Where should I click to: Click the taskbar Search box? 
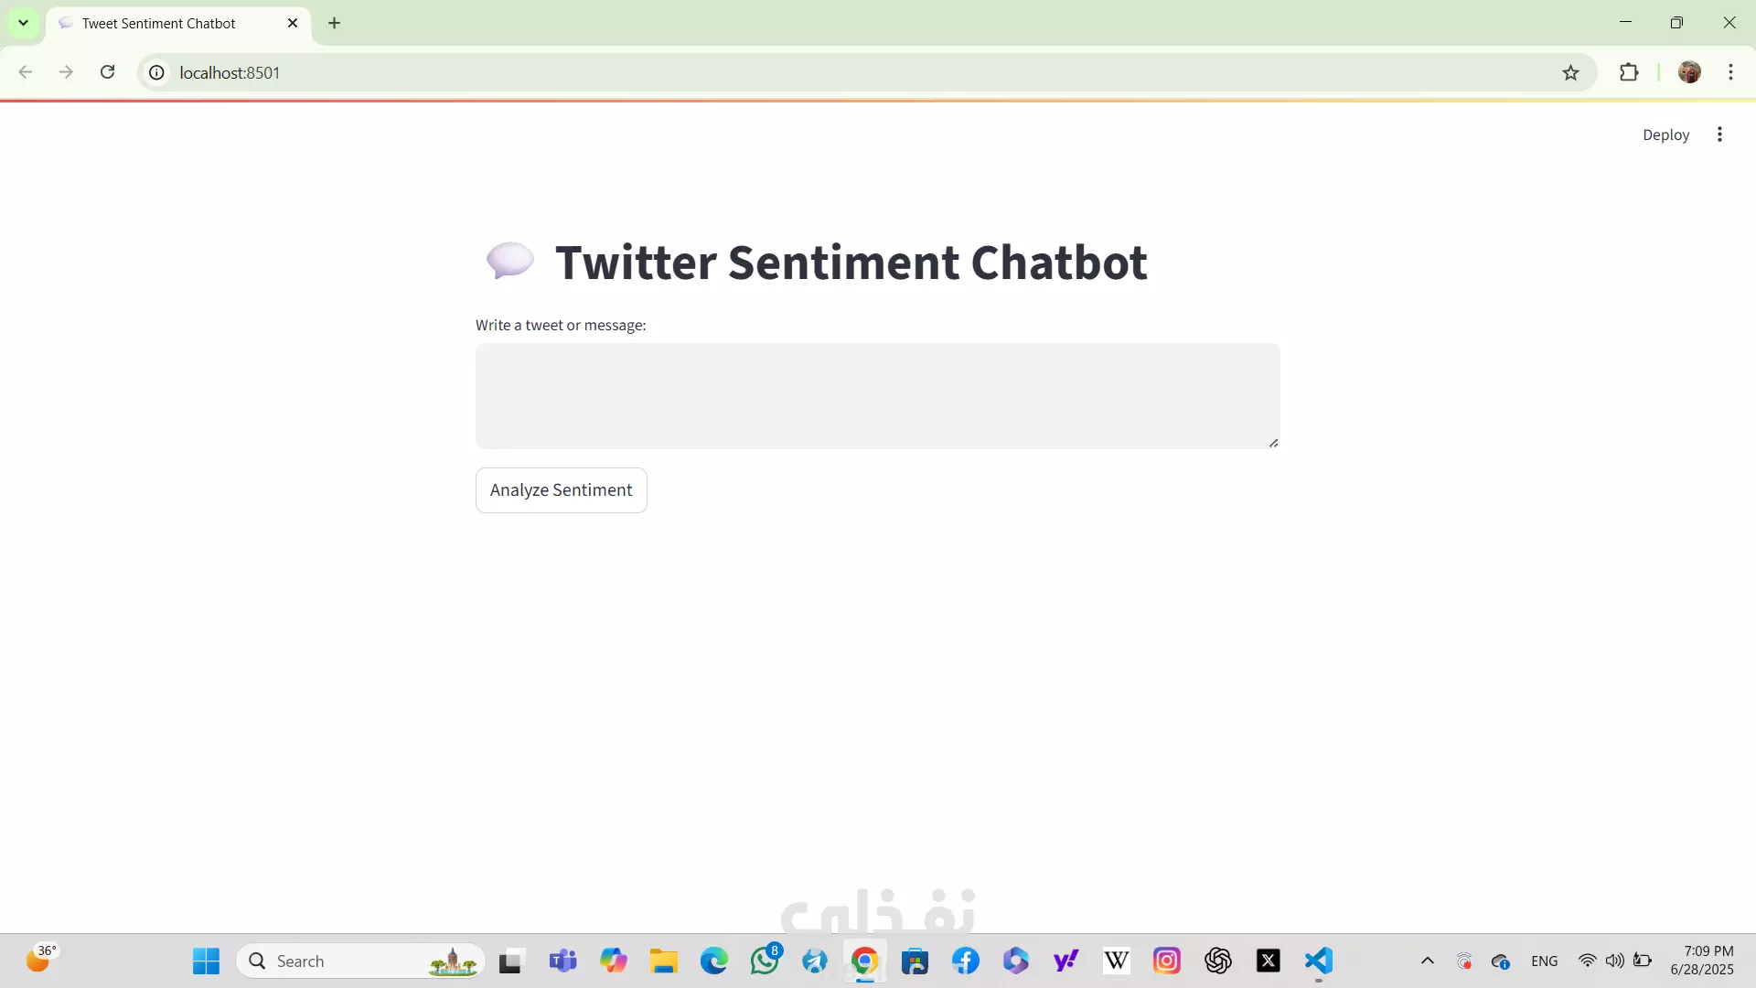(360, 961)
